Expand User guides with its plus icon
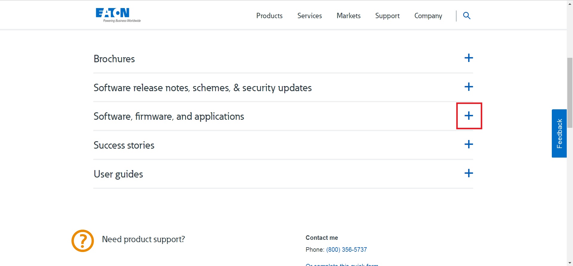Image resolution: width=573 pixels, height=266 pixels. click(x=468, y=173)
